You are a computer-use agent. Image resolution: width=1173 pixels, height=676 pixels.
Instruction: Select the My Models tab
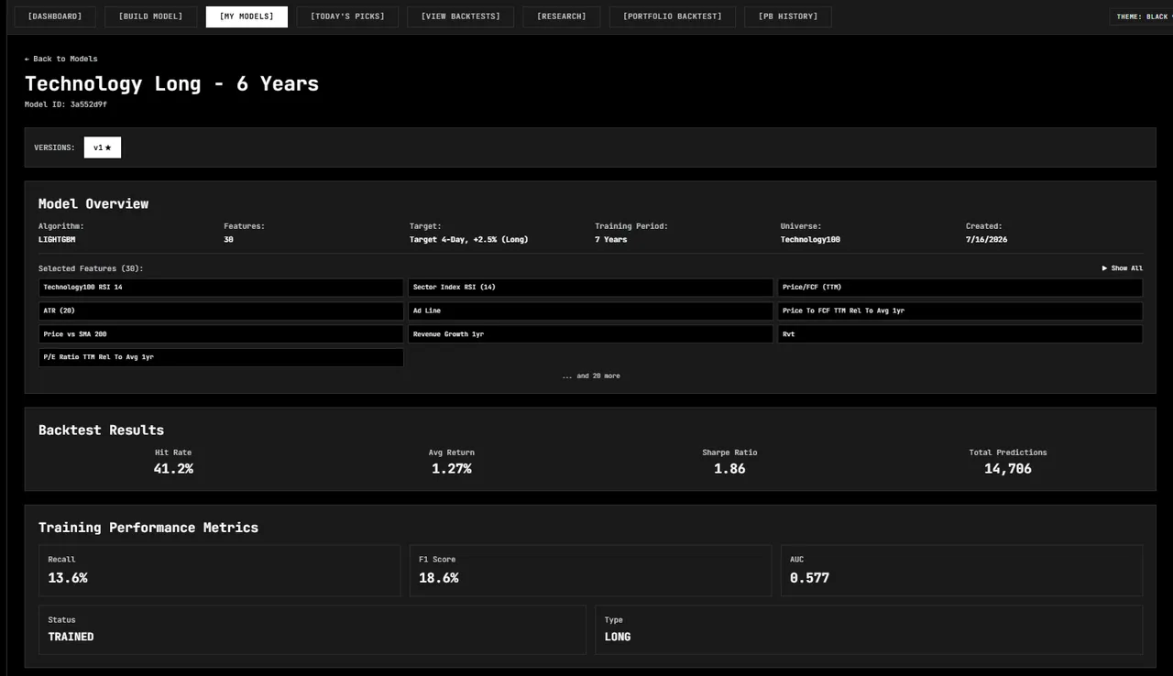click(247, 16)
